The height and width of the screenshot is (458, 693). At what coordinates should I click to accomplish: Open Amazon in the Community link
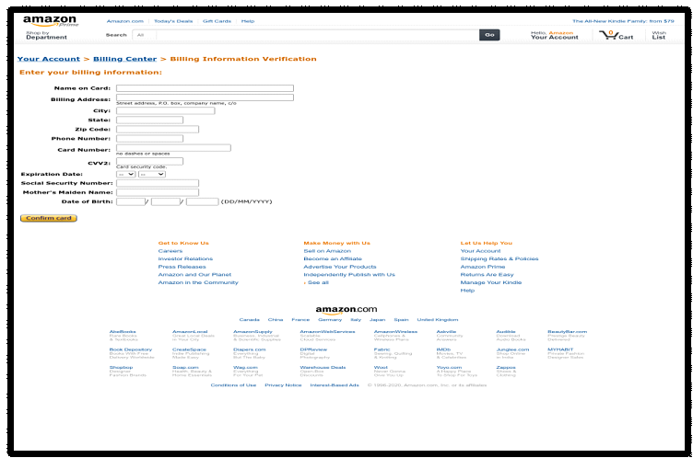[x=198, y=283]
